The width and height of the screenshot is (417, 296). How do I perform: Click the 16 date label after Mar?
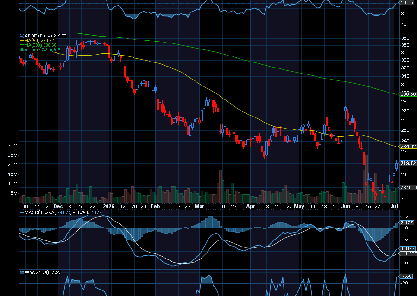[x=222, y=207]
